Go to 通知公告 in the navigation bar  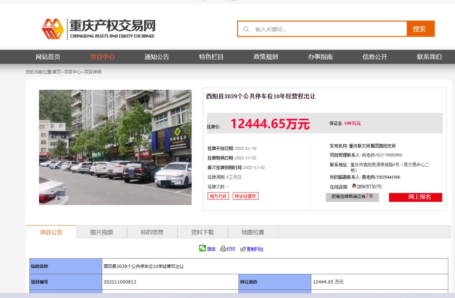(x=157, y=57)
